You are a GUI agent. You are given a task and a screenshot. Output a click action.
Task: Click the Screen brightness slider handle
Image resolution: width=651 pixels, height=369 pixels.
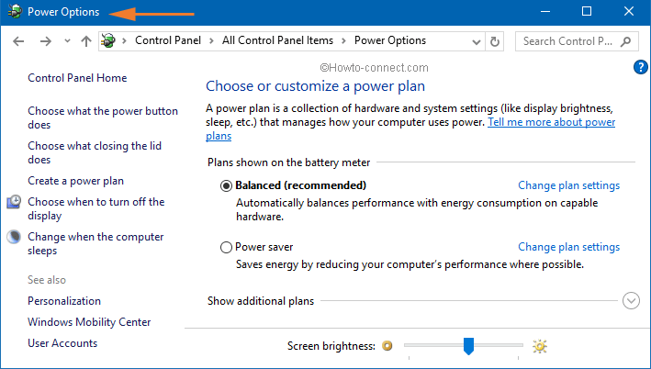pos(468,346)
